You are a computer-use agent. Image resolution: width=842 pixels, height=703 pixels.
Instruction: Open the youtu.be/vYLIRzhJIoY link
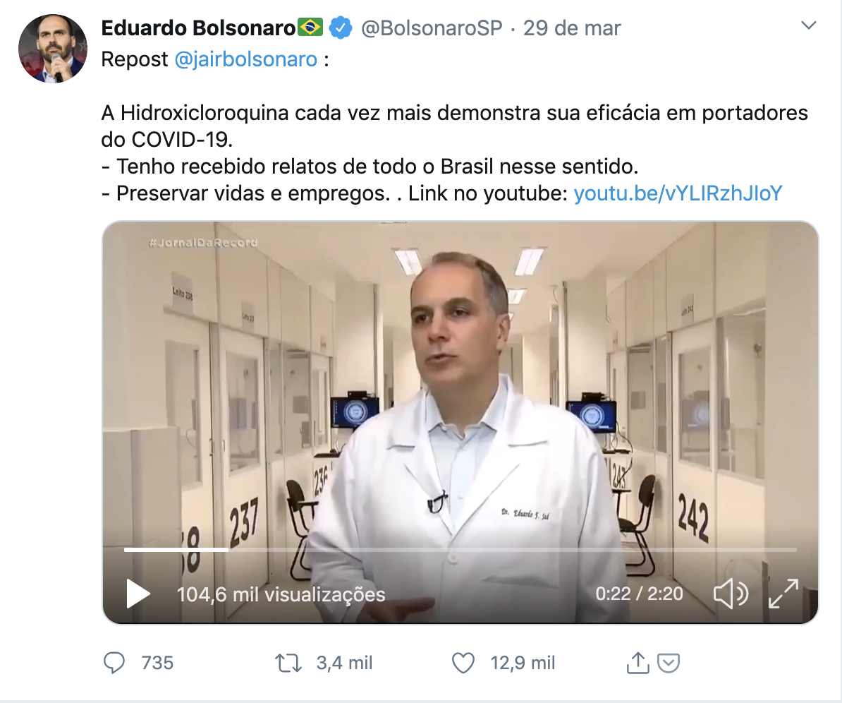678,193
